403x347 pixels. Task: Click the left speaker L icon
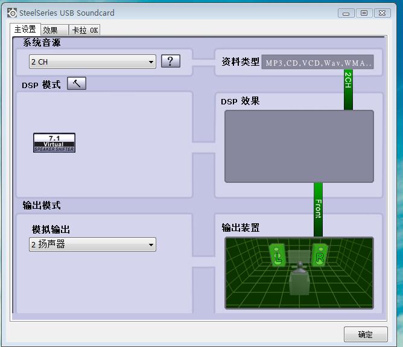tap(277, 255)
